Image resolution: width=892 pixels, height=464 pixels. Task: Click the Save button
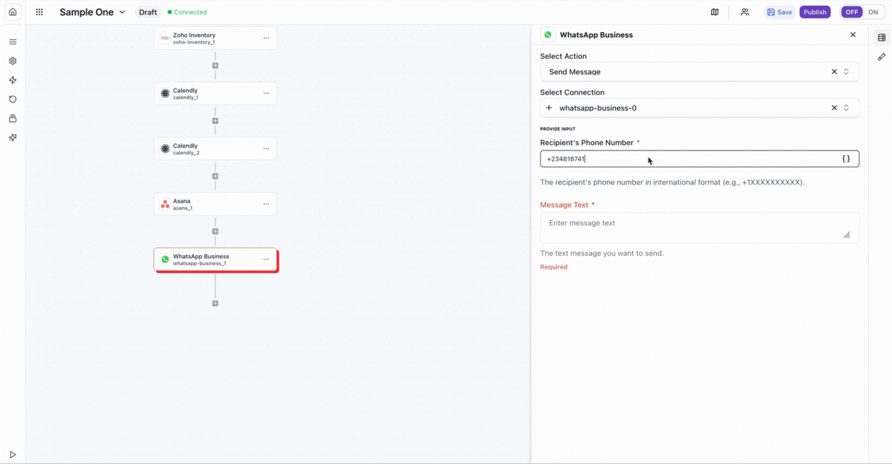pyautogui.click(x=779, y=12)
